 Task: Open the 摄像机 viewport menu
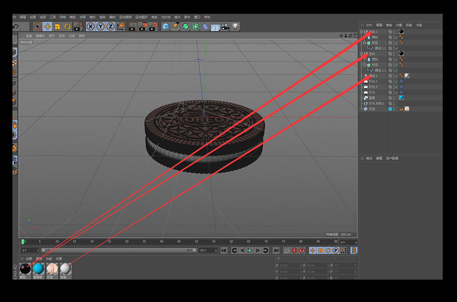pyautogui.click(x=40, y=36)
